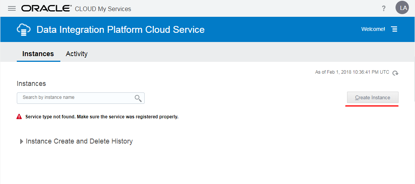
Task: Click the red error warning icon
Action: 19,117
